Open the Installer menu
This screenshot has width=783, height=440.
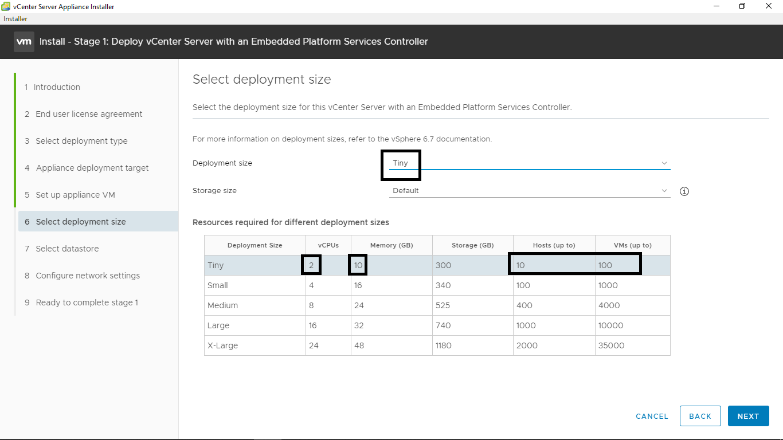pyautogui.click(x=15, y=19)
